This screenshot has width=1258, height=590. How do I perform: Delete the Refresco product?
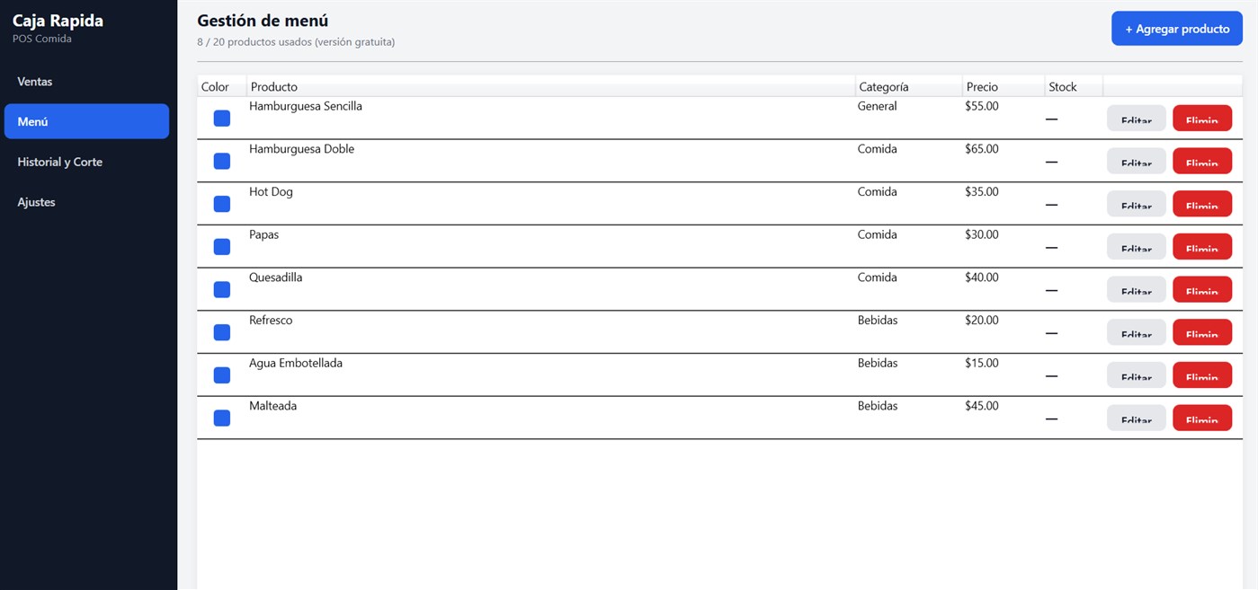point(1202,332)
